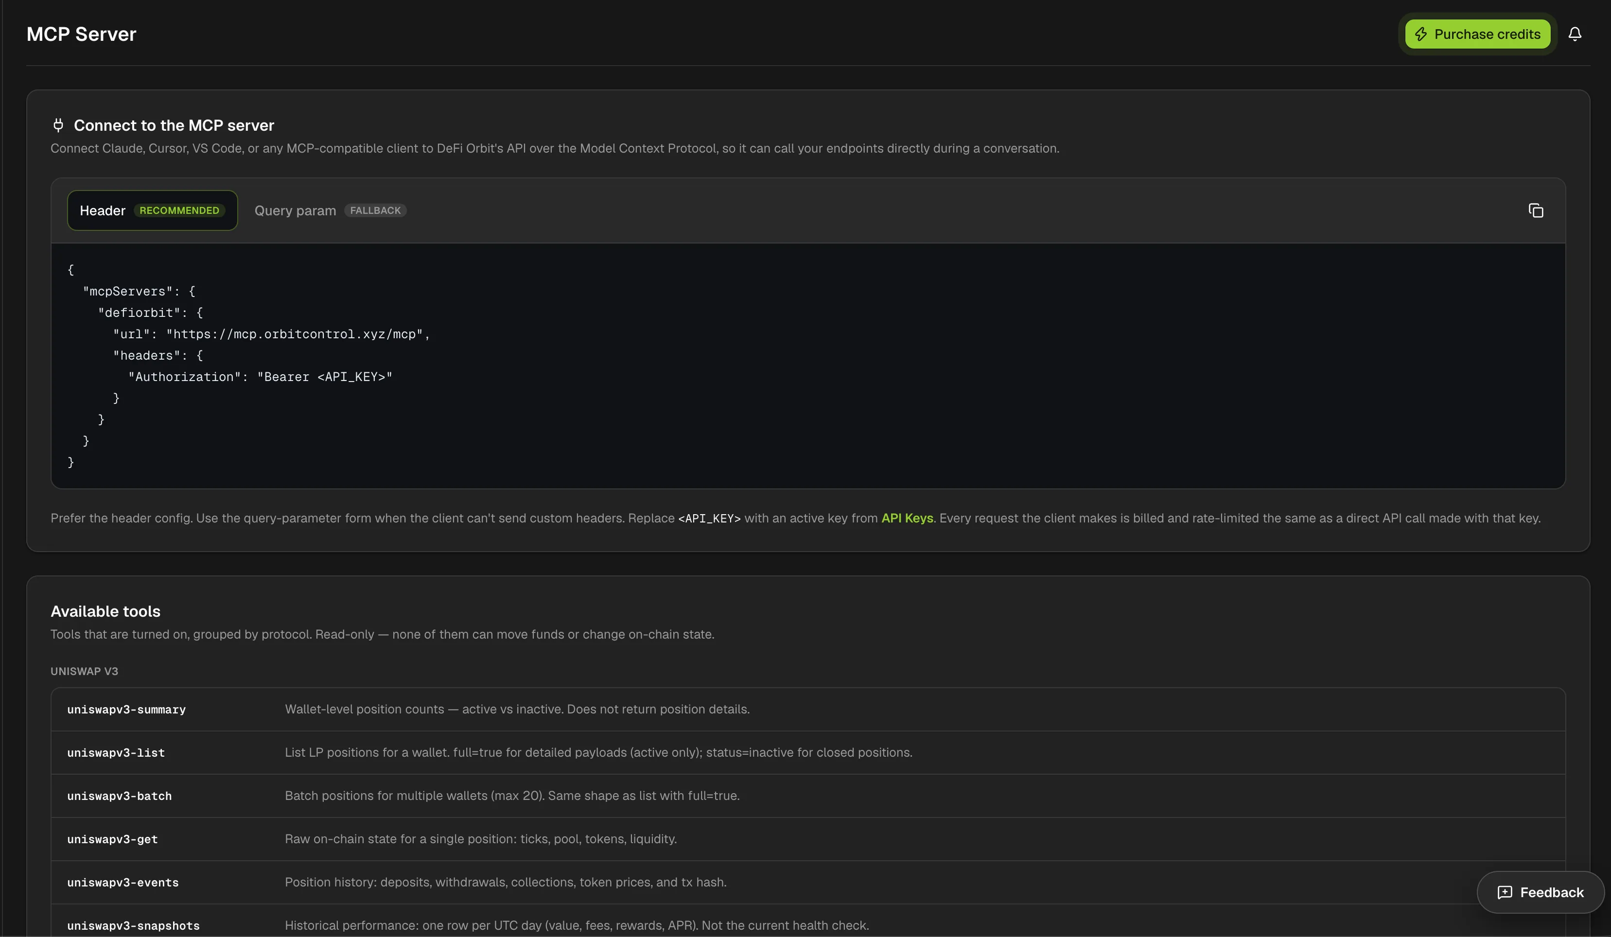Click the uniswapv3-list tool name
Viewport: 1611px width, 937px height.
tap(116, 753)
